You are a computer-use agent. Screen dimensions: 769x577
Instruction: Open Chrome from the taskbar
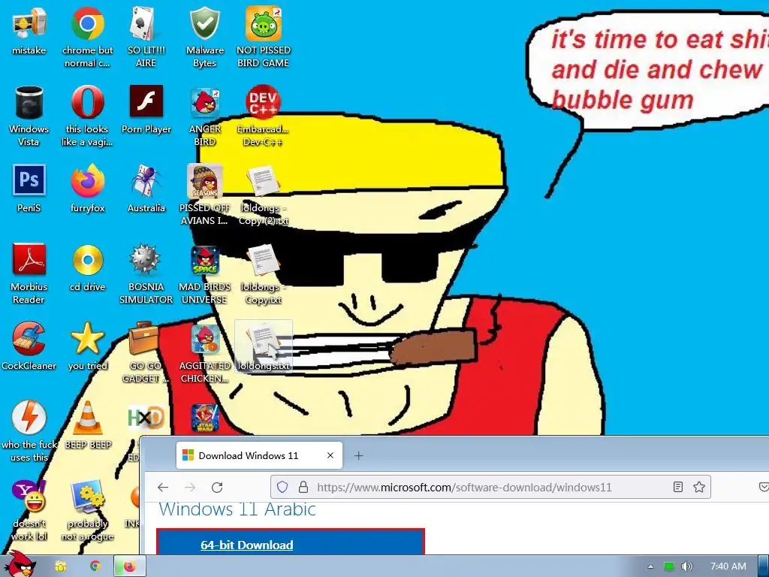[95, 566]
